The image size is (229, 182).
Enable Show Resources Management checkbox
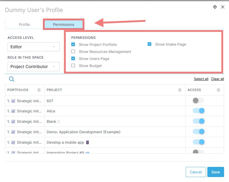pos(73,52)
